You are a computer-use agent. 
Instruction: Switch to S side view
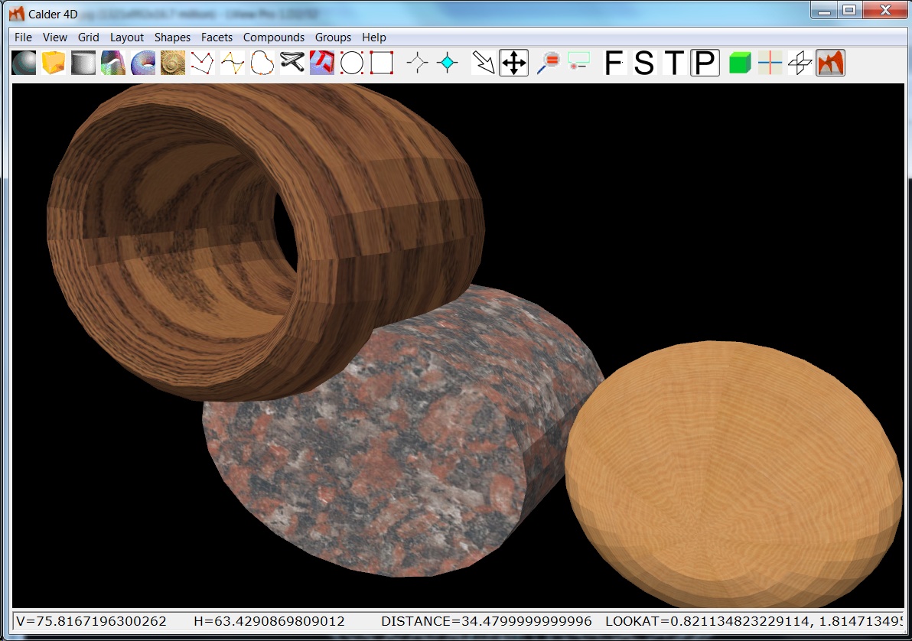[x=644, y=63]
